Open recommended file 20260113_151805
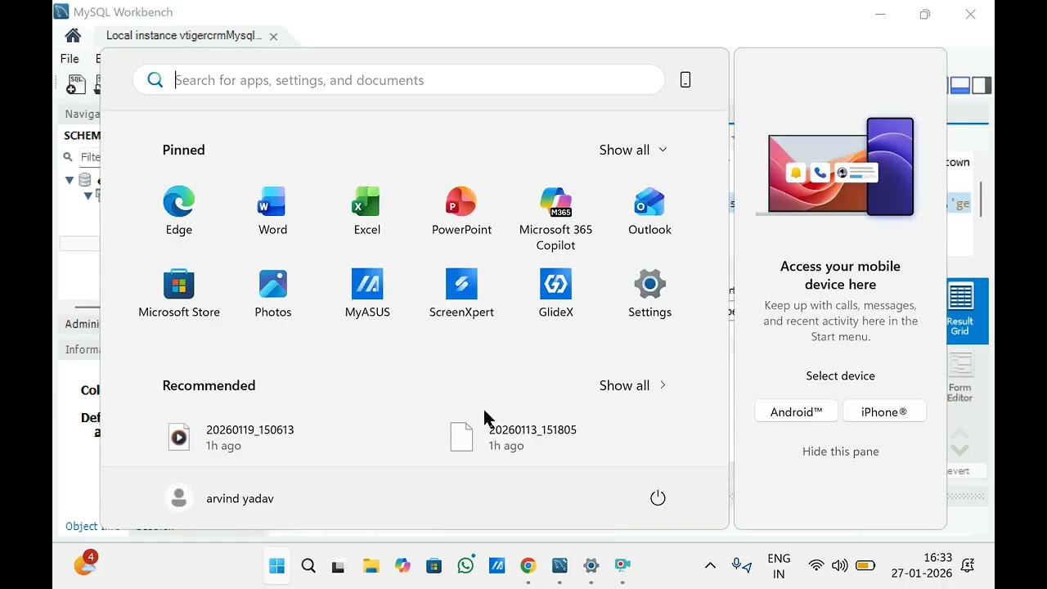Screen dimensions: 1047x589 tap(514, 437)
